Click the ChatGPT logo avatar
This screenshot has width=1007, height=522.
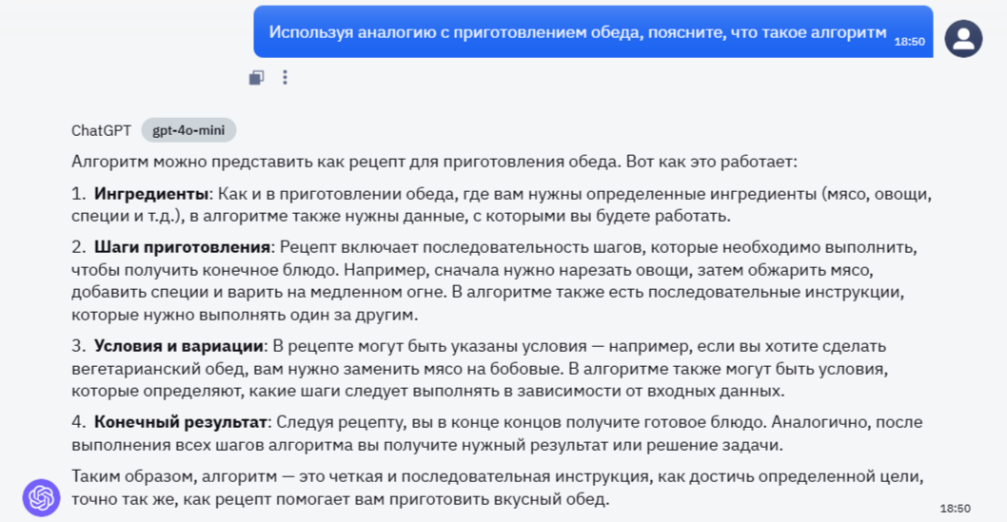pos(41,497)
